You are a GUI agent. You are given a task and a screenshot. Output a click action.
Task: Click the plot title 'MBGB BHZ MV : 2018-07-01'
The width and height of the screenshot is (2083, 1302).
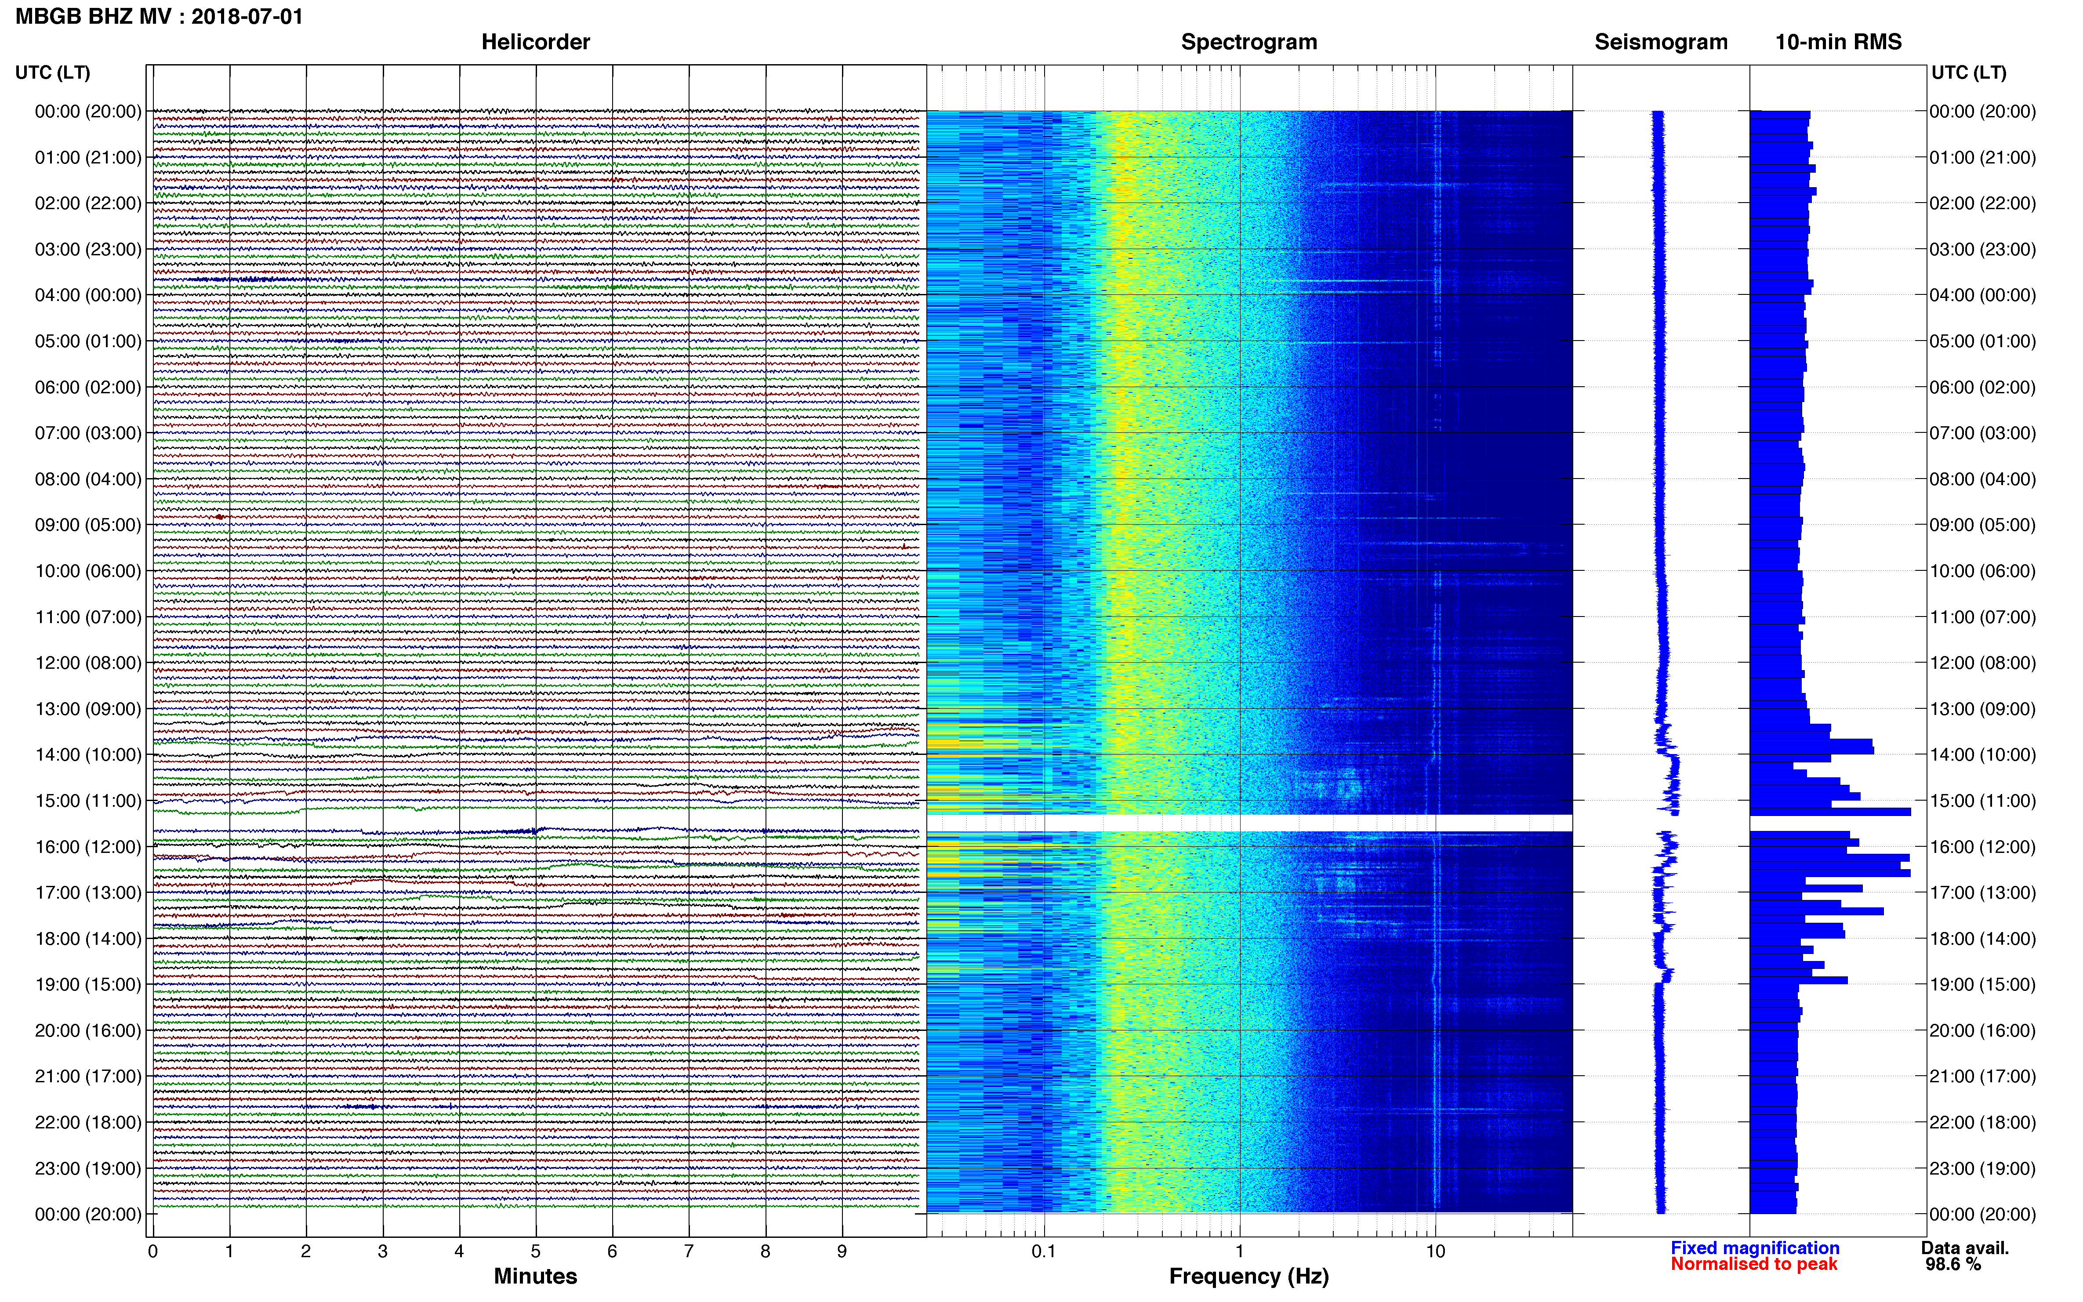[160, 16]
